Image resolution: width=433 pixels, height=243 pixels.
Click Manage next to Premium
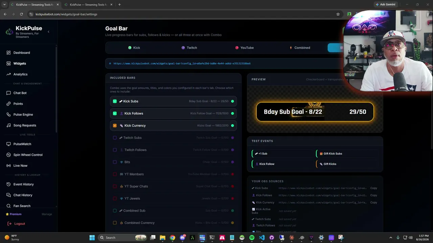(x=47, y=214)
